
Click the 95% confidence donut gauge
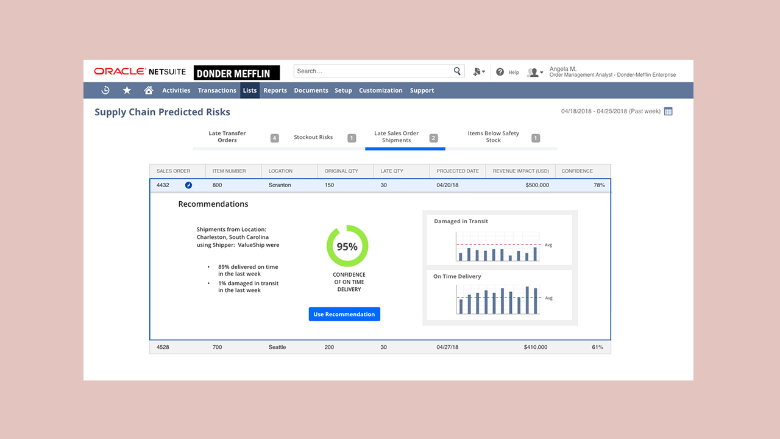347,246
